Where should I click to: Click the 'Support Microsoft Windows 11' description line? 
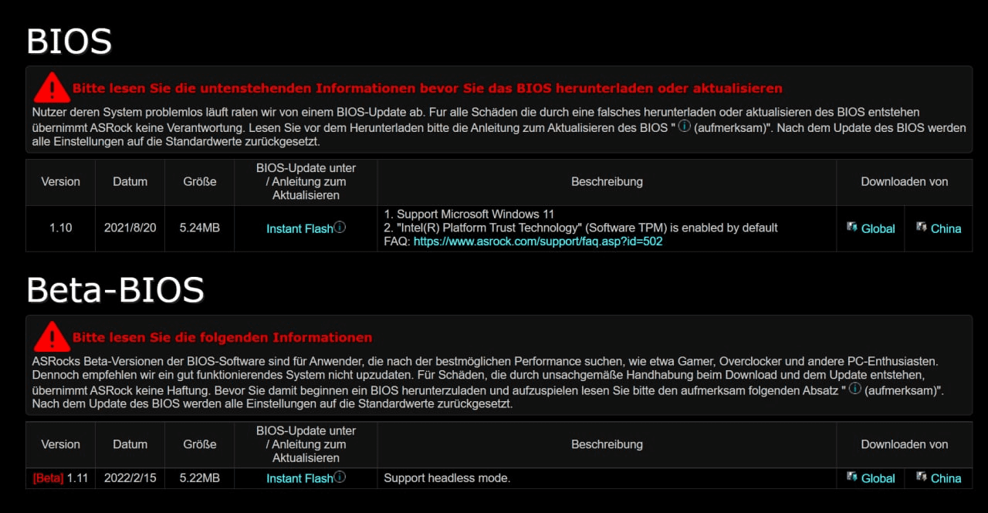point(469,214)
